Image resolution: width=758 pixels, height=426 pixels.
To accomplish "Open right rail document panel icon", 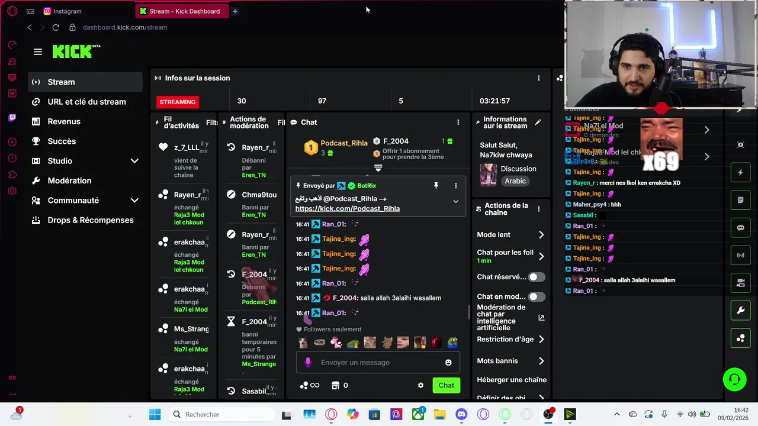I will tap(740, 201).
